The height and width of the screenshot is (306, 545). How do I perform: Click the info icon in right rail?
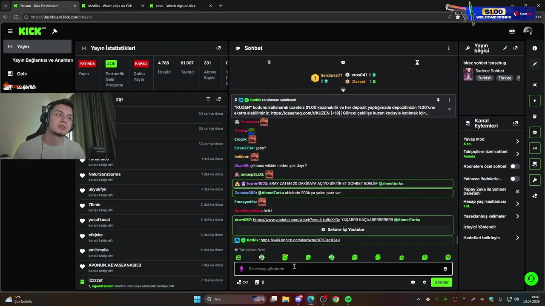(535, 48)
